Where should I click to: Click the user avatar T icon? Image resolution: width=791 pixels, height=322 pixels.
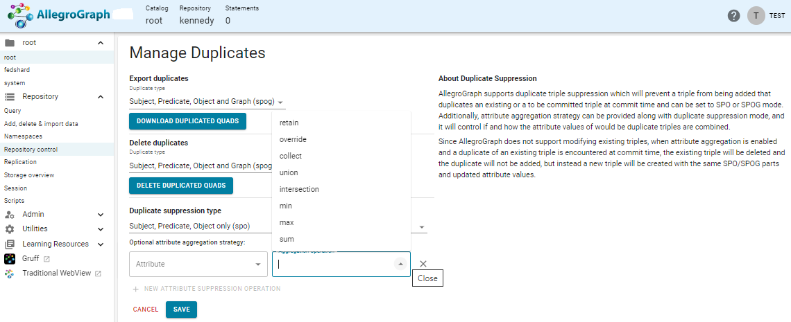pos(756,16)
